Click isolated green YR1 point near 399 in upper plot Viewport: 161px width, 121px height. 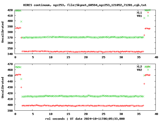point(21,21)
